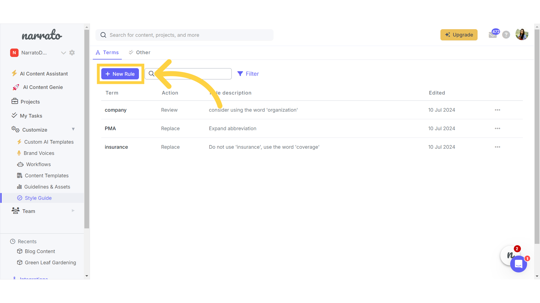Click the Upgrade button
The height and width of the screenshot is (303, 540).
click(459, 35)
